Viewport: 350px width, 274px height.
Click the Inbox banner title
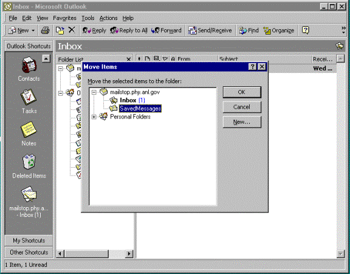(x=70, y=46)
